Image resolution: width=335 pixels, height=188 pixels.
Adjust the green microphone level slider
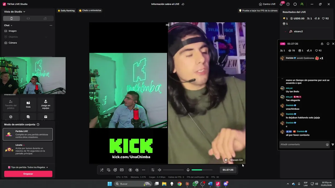point(202,170)
